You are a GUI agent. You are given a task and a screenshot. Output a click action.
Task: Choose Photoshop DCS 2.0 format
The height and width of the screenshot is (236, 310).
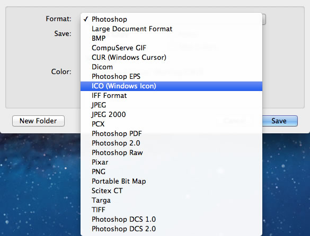pyautogui.click(x=171, y=229)
